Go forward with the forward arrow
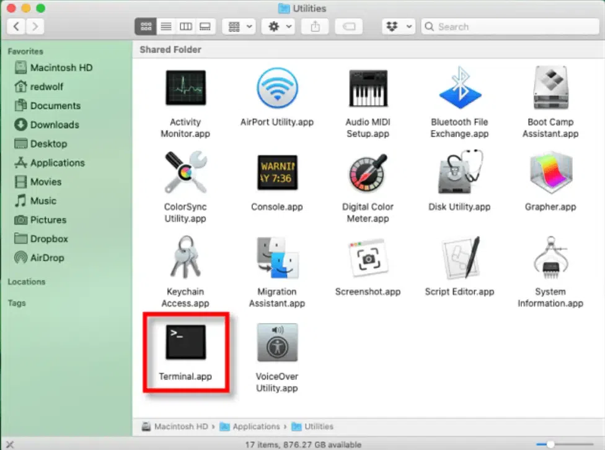The width and height of the screenshot is (605, 450). click(x=35, y=27)
